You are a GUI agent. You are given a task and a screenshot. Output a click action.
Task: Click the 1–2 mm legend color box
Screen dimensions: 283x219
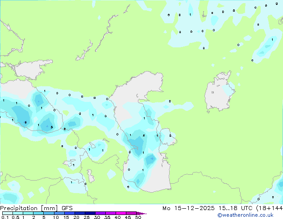pos(28,213)
